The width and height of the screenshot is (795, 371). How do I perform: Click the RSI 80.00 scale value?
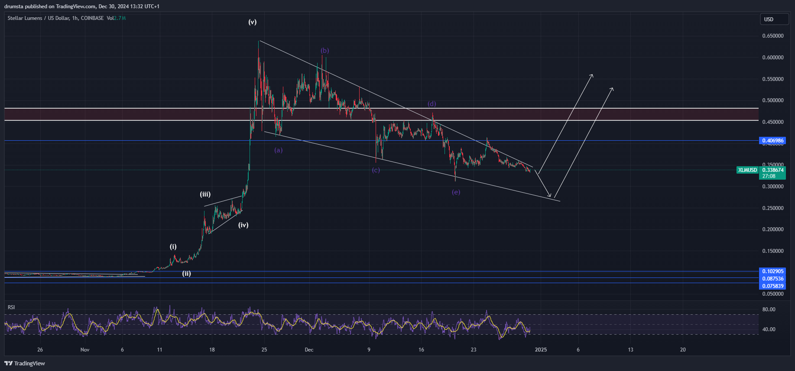point(769,310)
